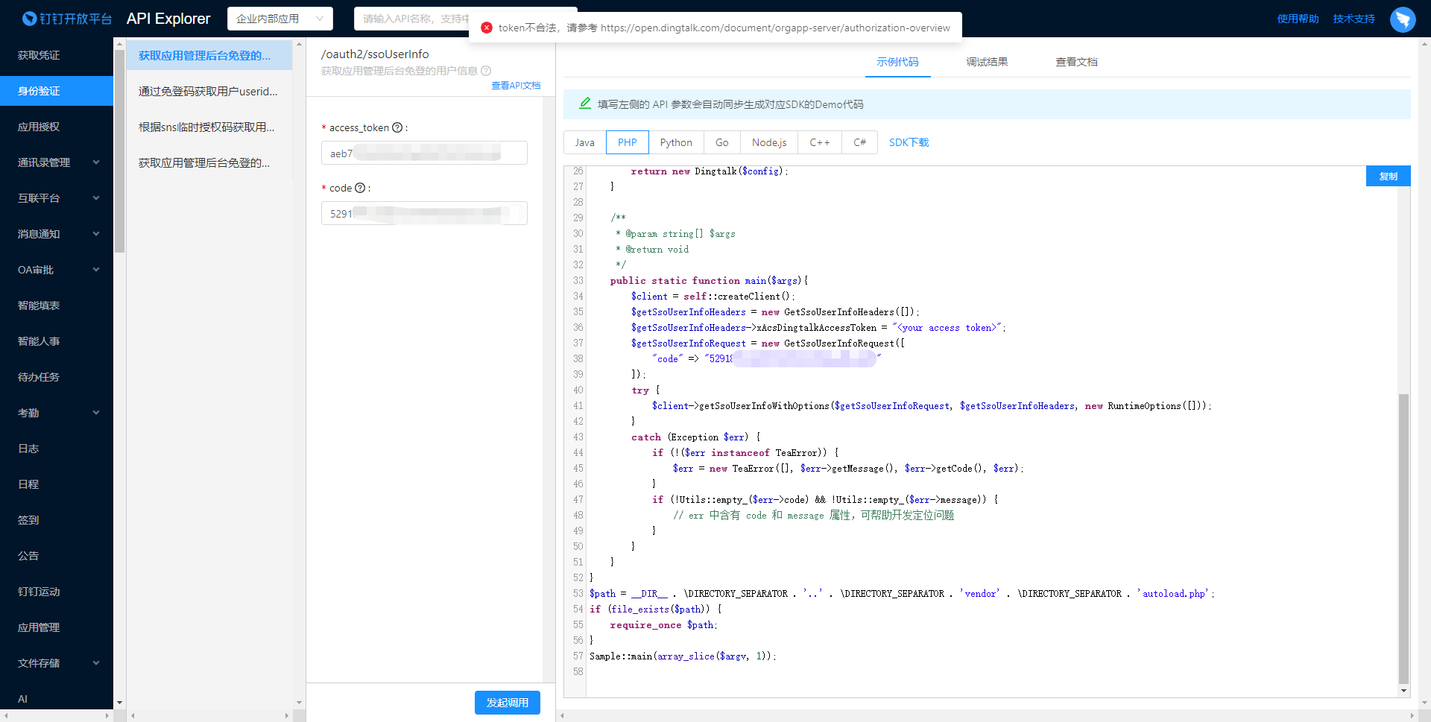Open 智能人事 in the sidebar
Viewport: 1431px width, 722px height.
57,341
